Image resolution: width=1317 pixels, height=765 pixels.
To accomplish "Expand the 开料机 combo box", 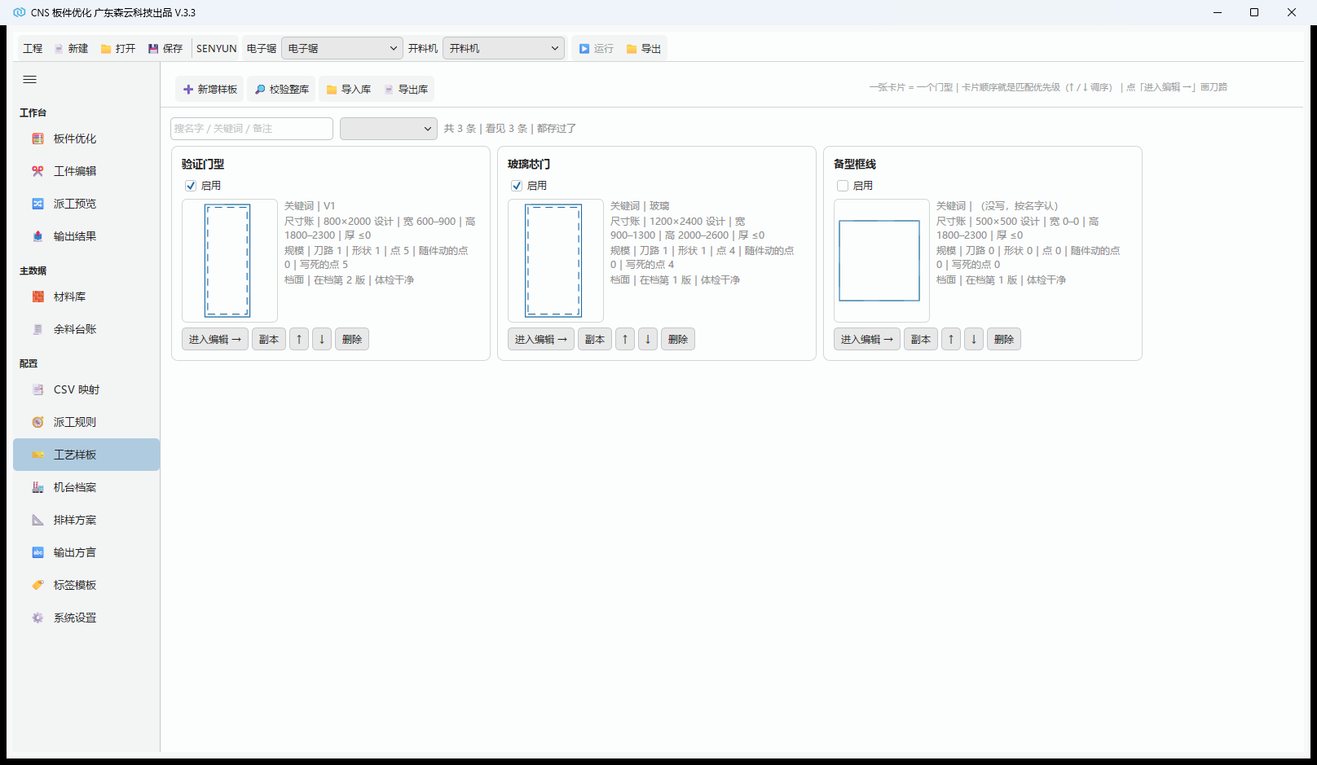I will [504, 49].
